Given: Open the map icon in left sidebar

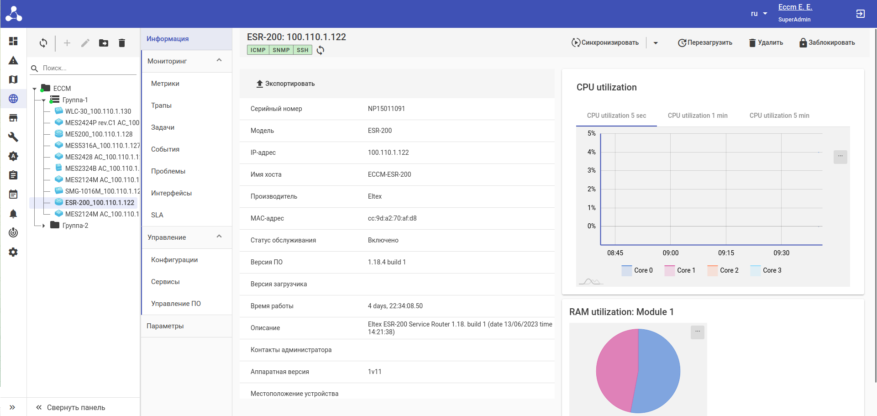Looking at the screenshot, I should pyautogui.click(x=13, y=79).
